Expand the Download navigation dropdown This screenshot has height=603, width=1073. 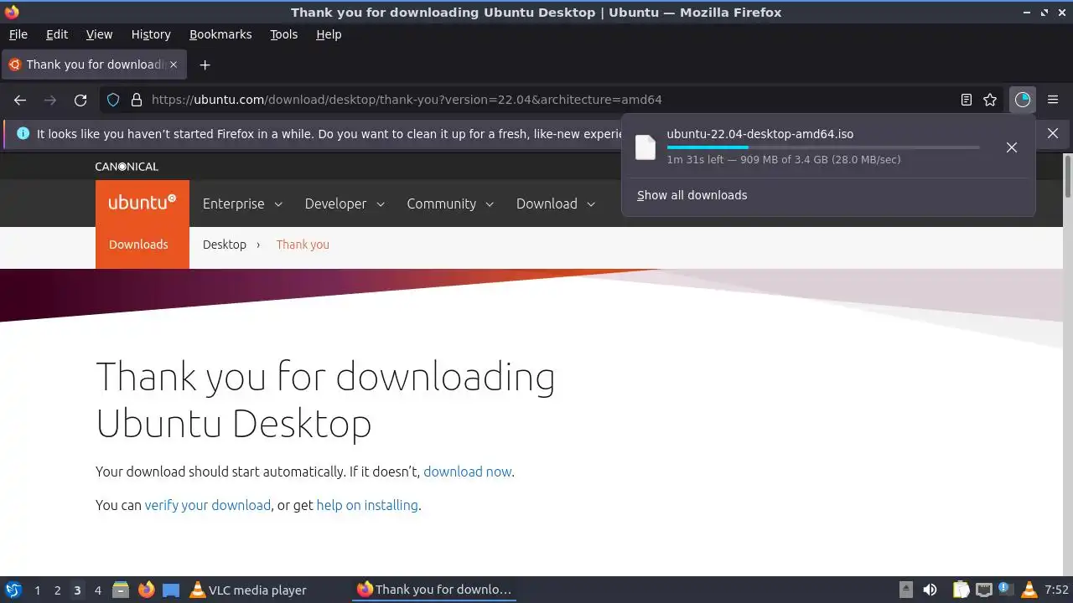click(x=556, y=204)
